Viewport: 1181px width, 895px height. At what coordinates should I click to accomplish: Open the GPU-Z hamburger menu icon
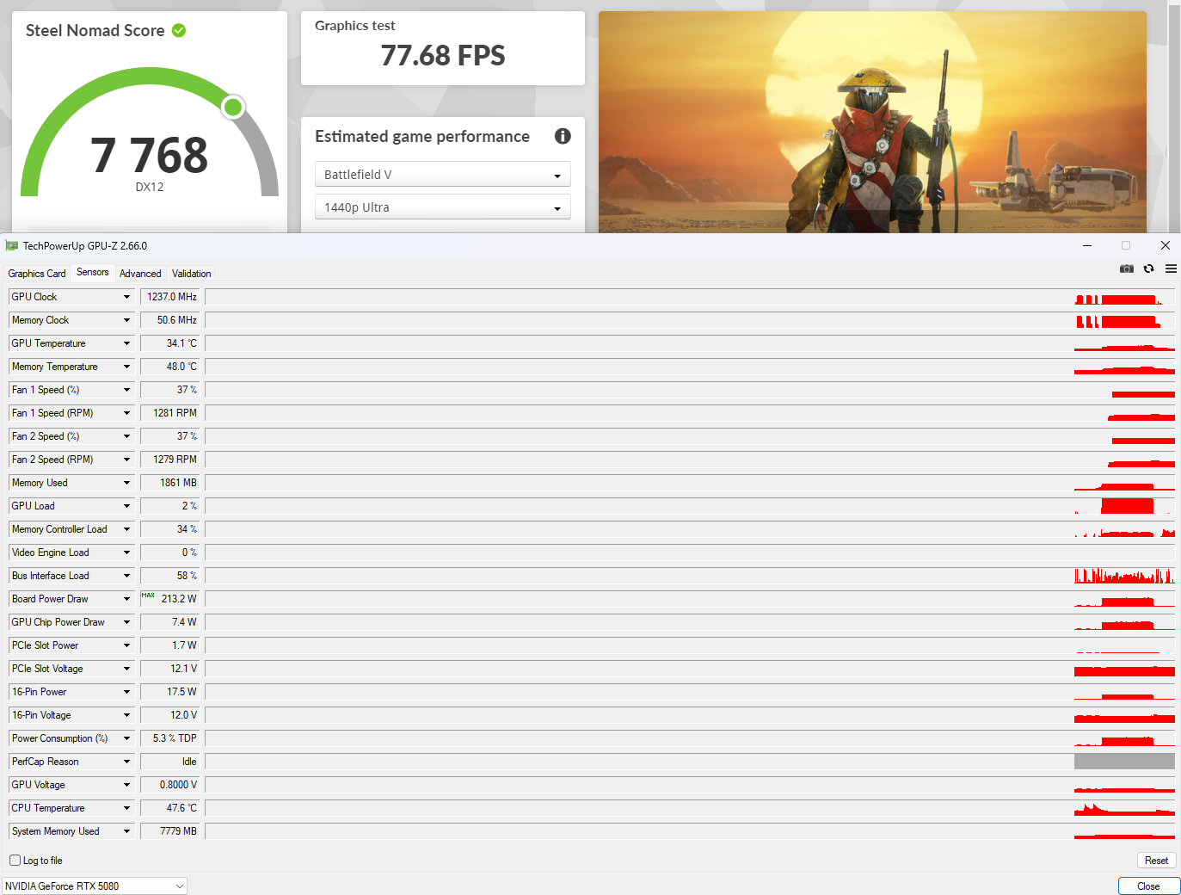click(1171, 268)
